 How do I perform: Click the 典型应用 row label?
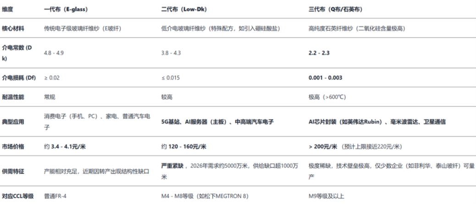tap(13, 122)
